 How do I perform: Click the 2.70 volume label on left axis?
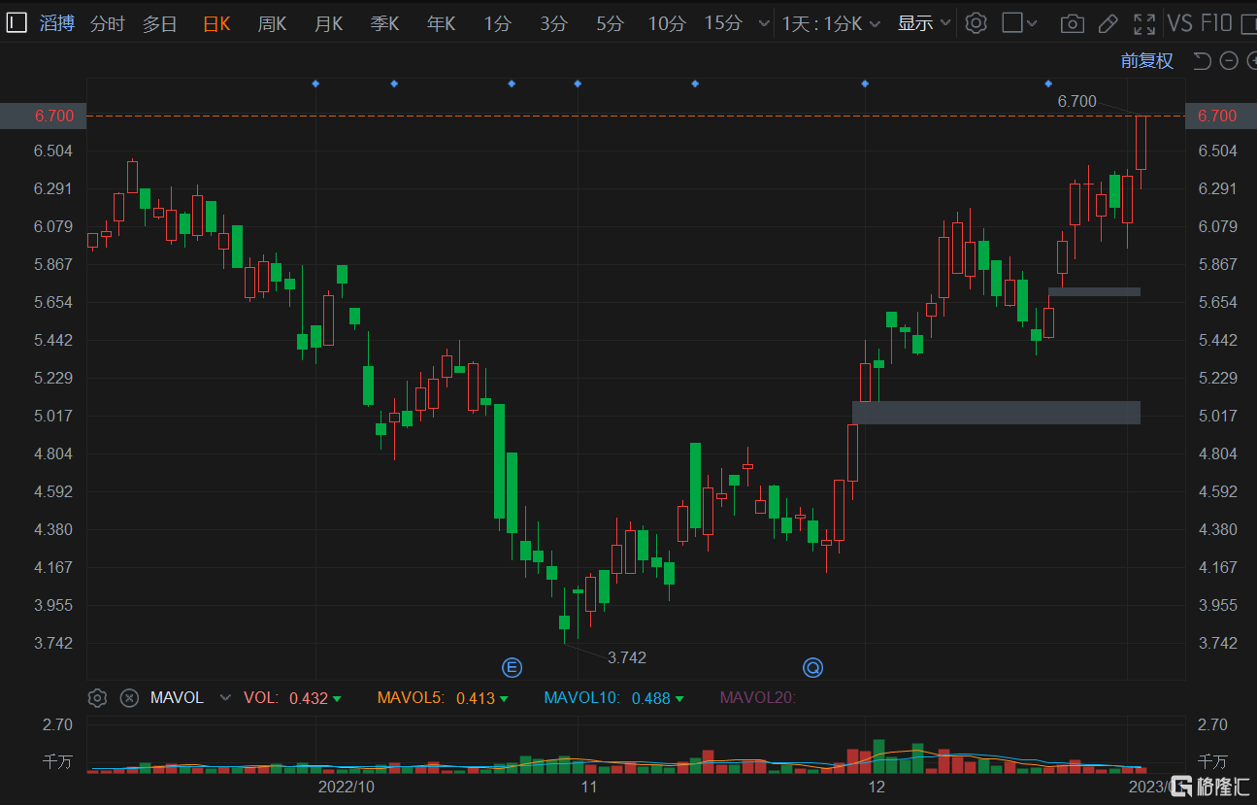pyautogui.click(x=56, y=724)
